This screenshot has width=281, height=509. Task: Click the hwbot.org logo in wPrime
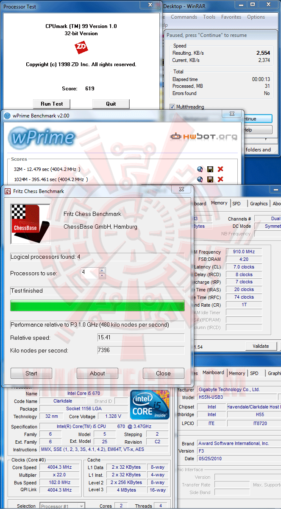203,137
